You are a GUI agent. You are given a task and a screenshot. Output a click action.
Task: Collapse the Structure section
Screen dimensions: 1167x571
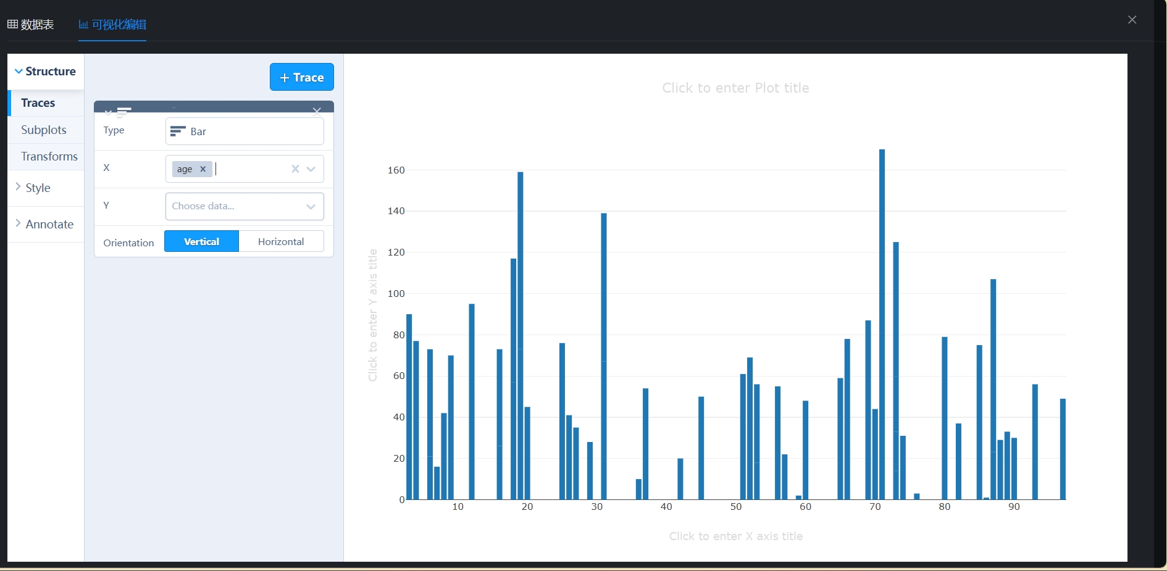[x=46, y=72]
